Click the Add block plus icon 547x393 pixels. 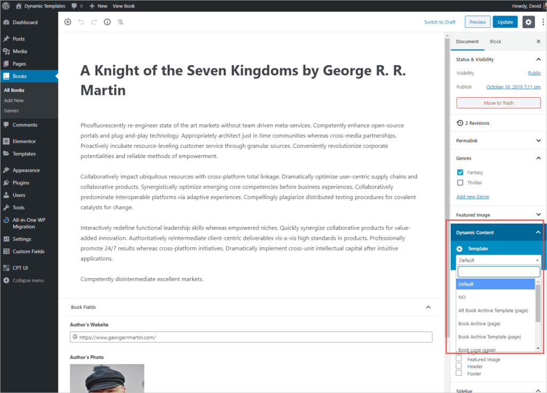67,22
